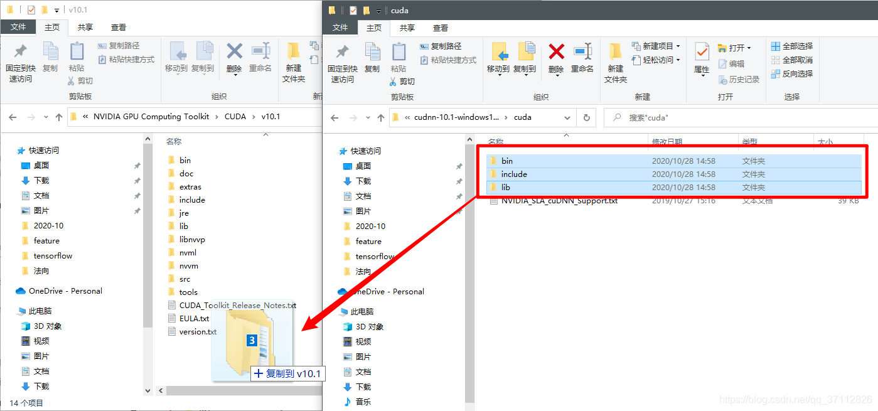This screenshot has width=878, height=411.
Task: Click Up arrow in v10.1 window navigation
Action: click(59, 117)
